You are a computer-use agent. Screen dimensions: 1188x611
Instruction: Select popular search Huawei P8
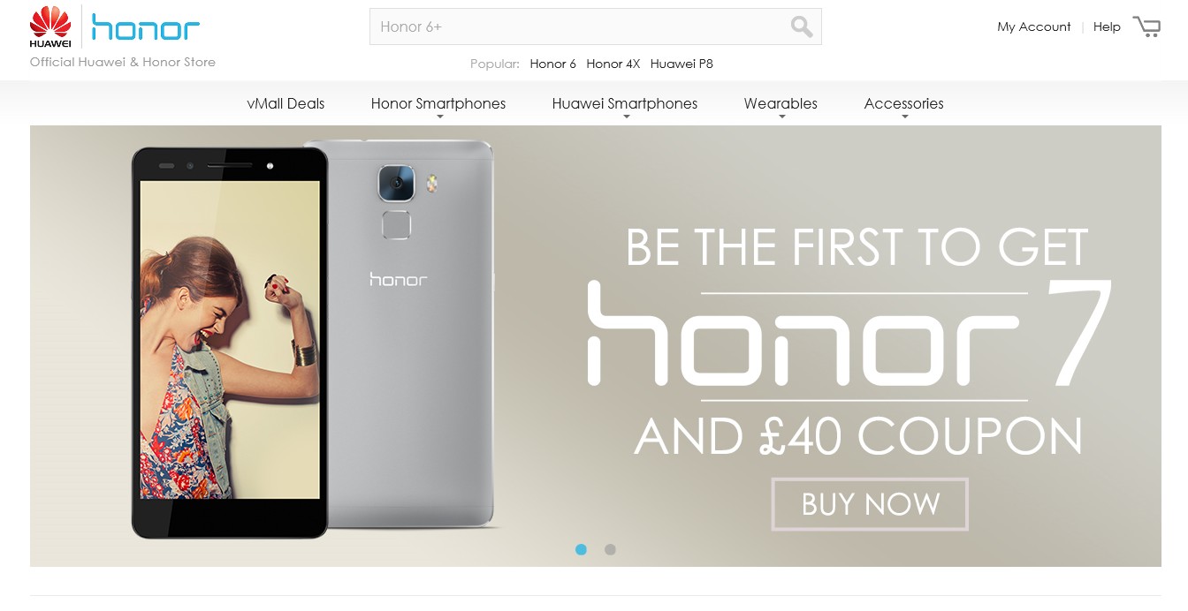[x=682, y=64]
